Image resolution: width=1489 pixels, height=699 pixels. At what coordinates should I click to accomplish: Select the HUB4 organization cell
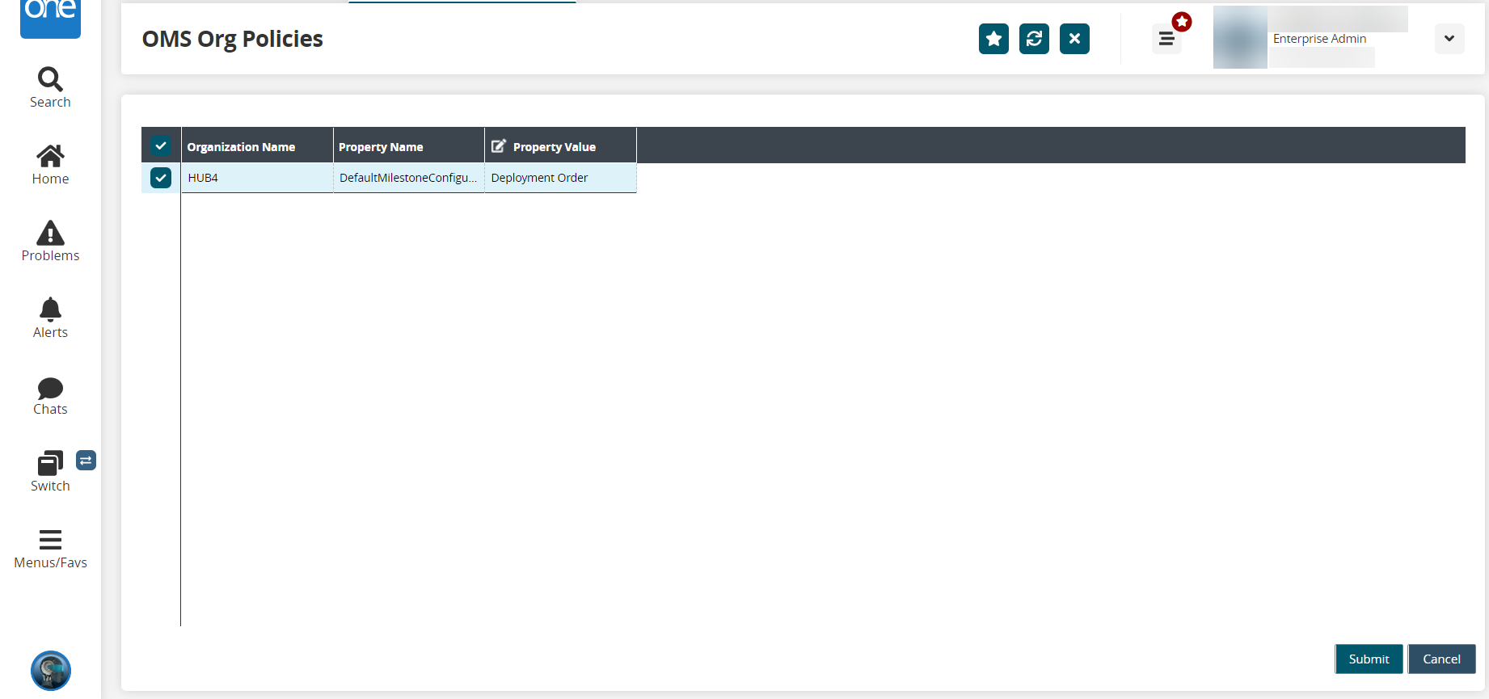(x=257, y=178)
